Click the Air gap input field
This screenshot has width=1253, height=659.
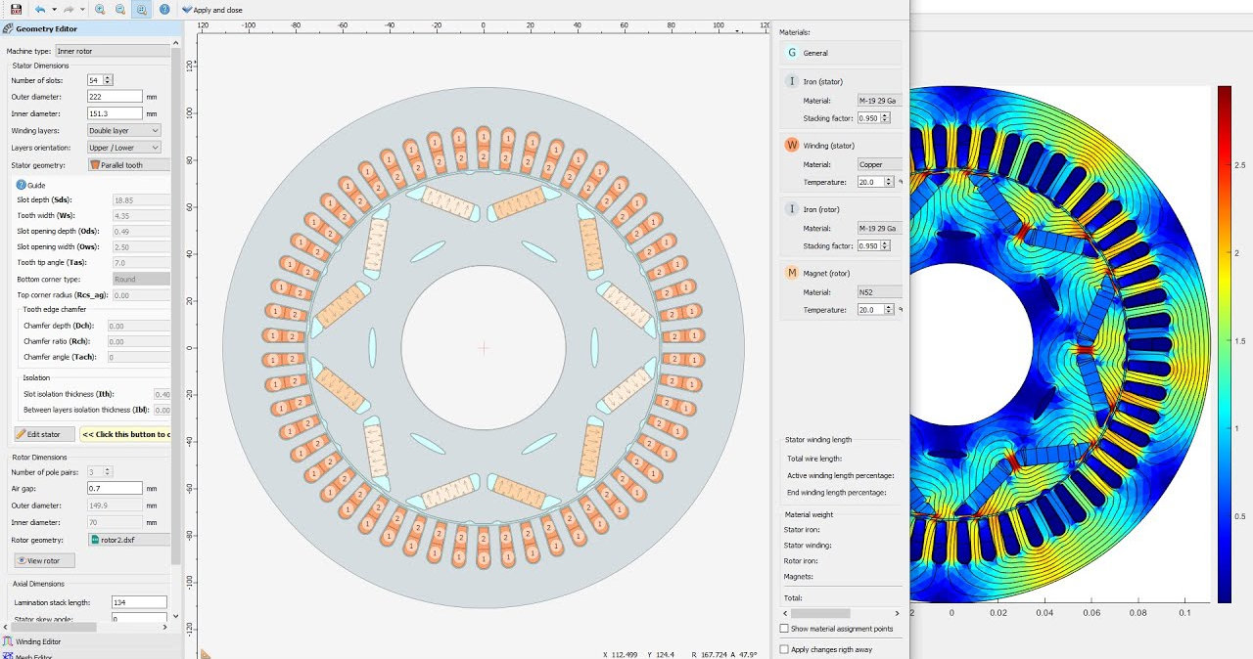(115, 488)
